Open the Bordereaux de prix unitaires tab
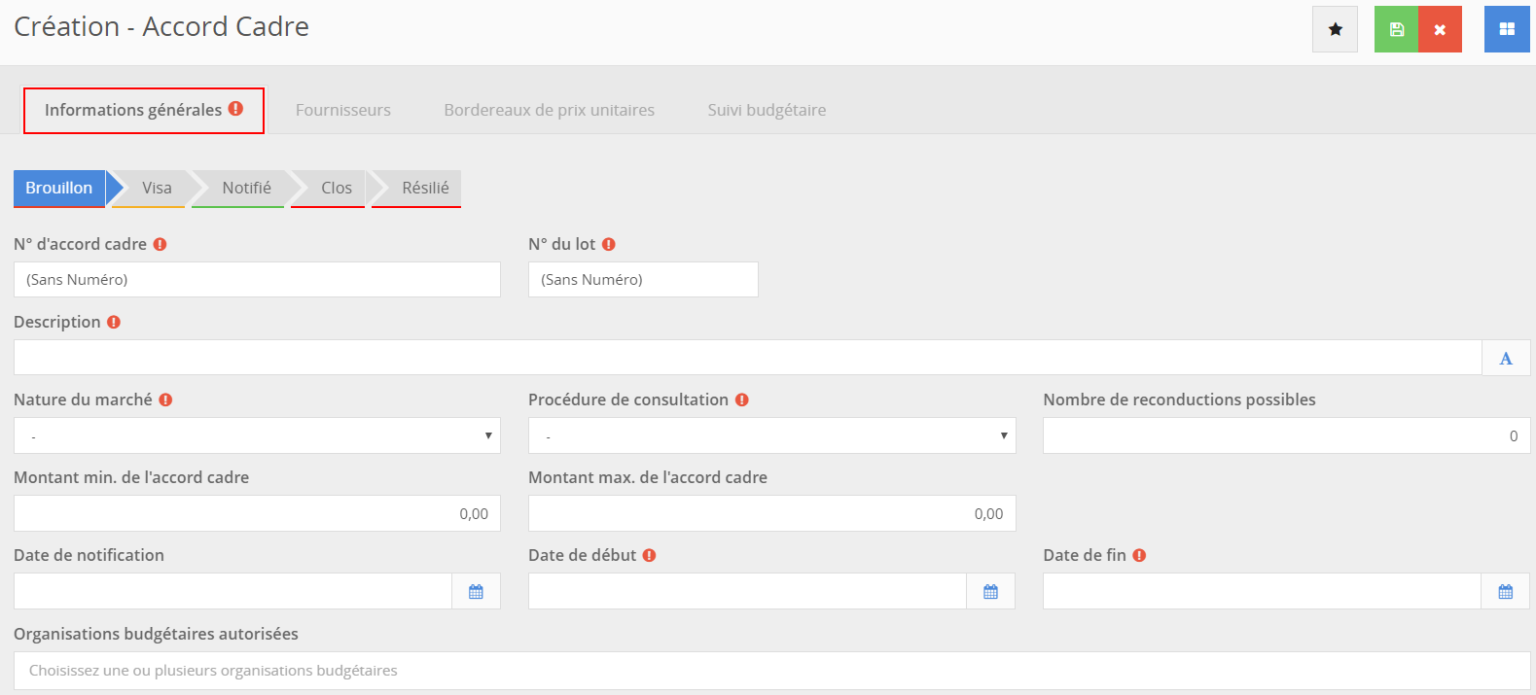The width and height of the screenshot is (1536, 695). click(x=549, y=110)
